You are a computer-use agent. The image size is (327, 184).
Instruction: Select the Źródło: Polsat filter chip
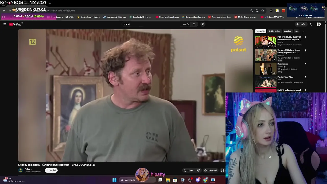[274, 31]
